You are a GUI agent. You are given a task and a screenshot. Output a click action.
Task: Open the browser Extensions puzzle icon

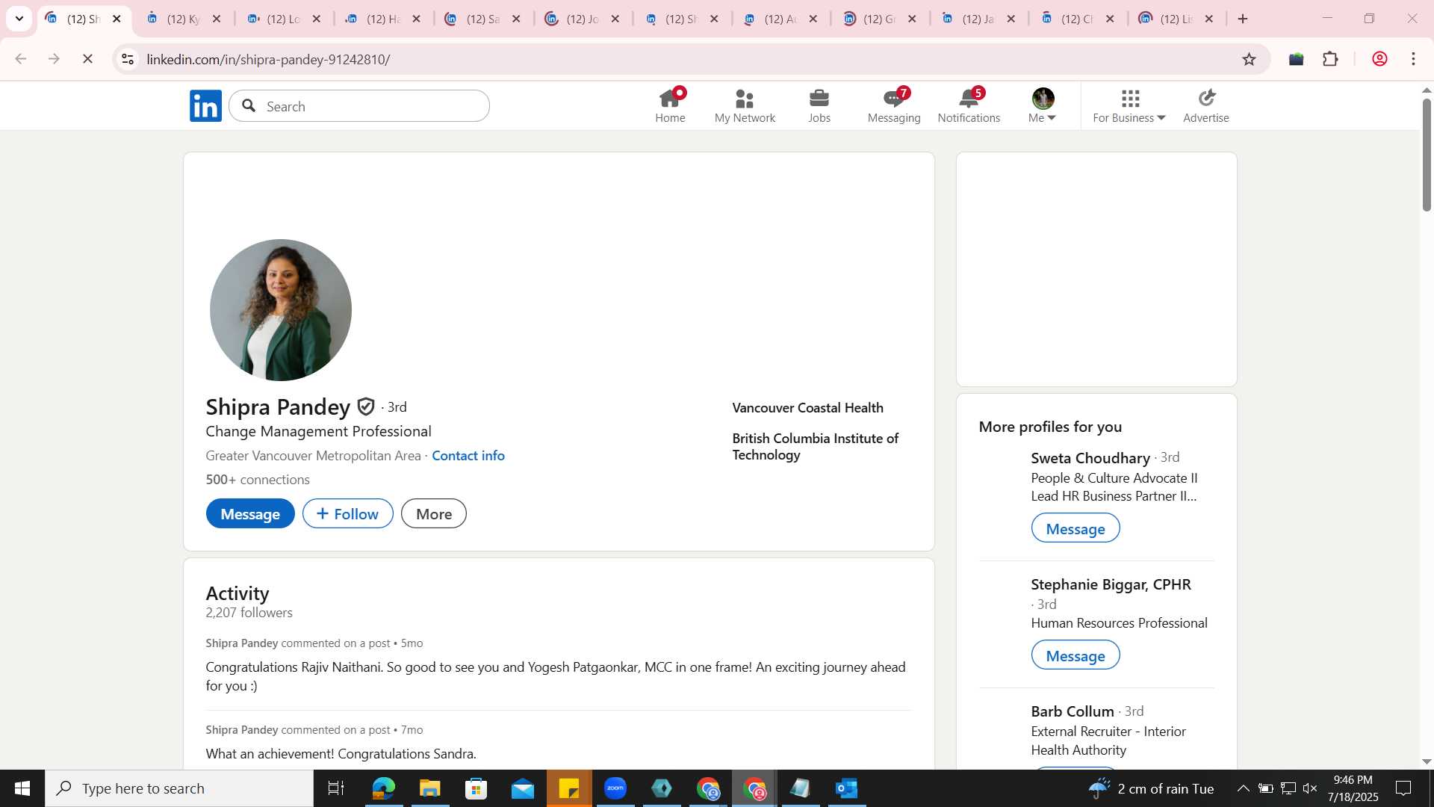point(1330,59)
